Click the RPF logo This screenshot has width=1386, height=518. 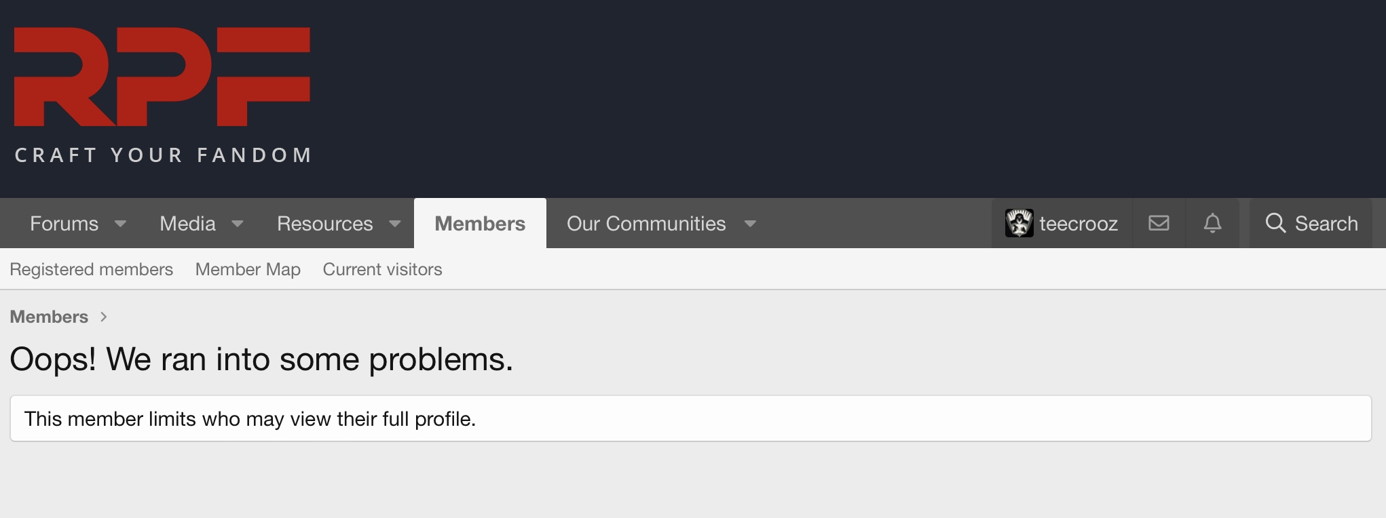coord(162,96)
